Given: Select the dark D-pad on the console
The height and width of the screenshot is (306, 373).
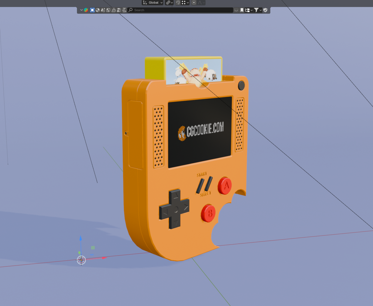Looking at the screenshot, I should [174, 209].
